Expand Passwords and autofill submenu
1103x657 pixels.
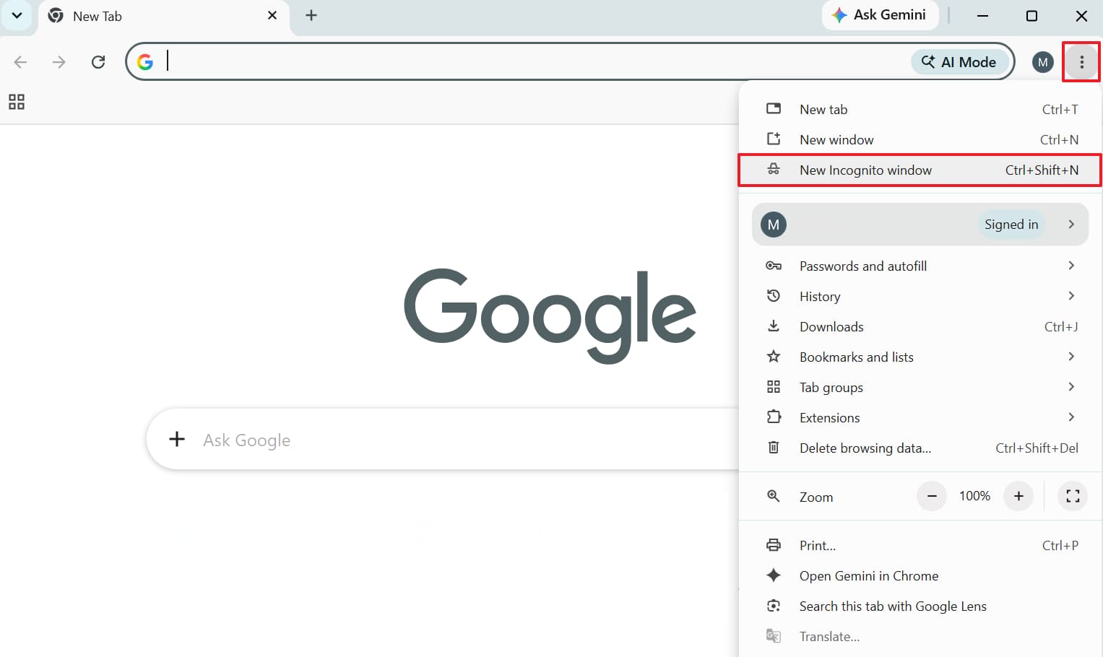pos(920,266)
